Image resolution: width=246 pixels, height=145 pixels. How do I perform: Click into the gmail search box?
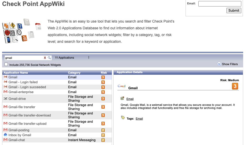pos(23,58)
